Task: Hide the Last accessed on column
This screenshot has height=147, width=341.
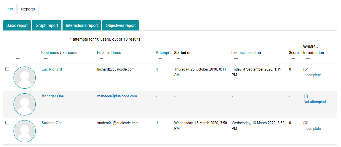Action: click(x=236, y=59)
